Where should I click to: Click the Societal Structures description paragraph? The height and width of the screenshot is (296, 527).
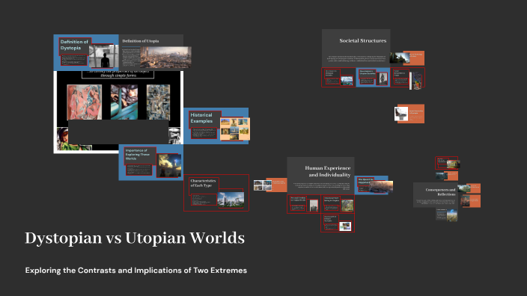(x=356, y=58)
